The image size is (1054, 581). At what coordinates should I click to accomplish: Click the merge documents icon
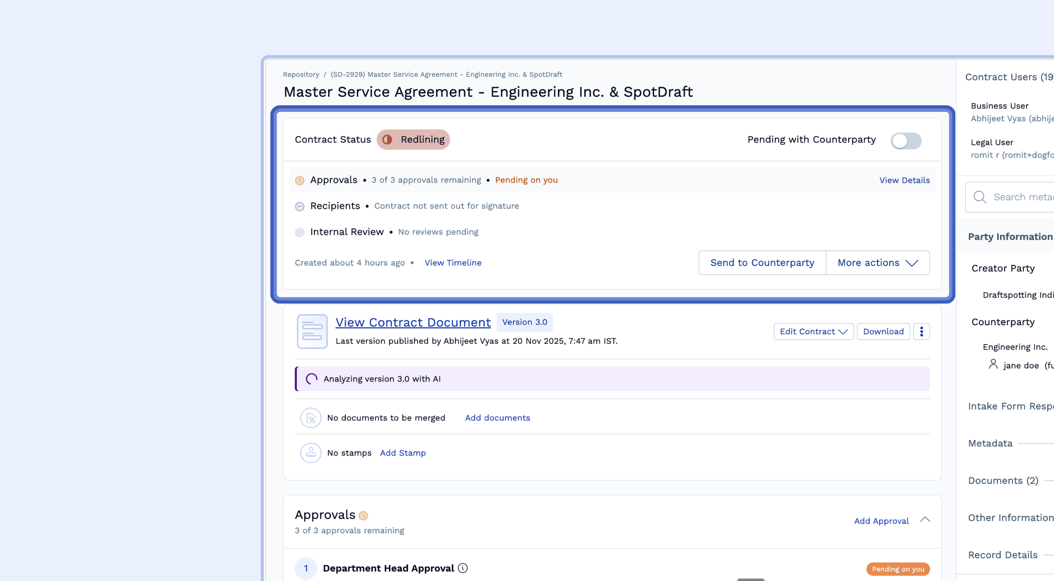click(x=311, y=418)
